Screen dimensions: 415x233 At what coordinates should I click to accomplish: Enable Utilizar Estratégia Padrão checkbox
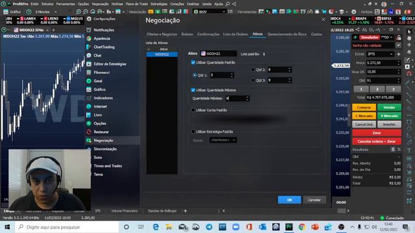(x=193, y=131)
